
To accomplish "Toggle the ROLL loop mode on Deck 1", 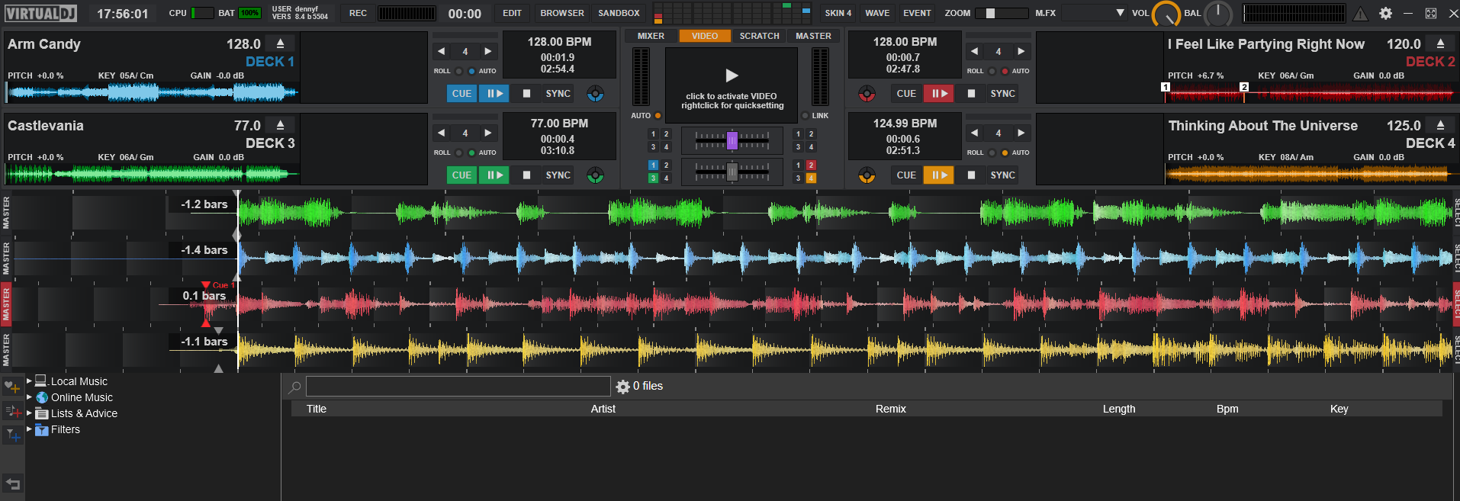I will pos(458,71).
